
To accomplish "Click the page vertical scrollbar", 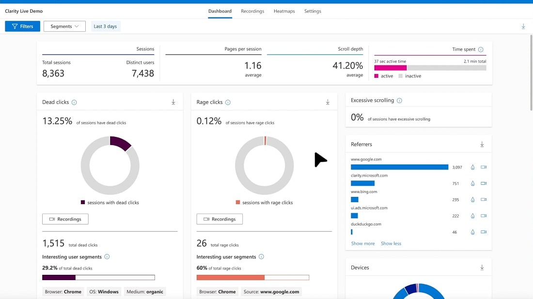I will [x=531, y=72].
